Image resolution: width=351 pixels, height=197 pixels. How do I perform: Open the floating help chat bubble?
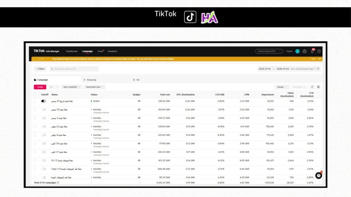[318, 175]
